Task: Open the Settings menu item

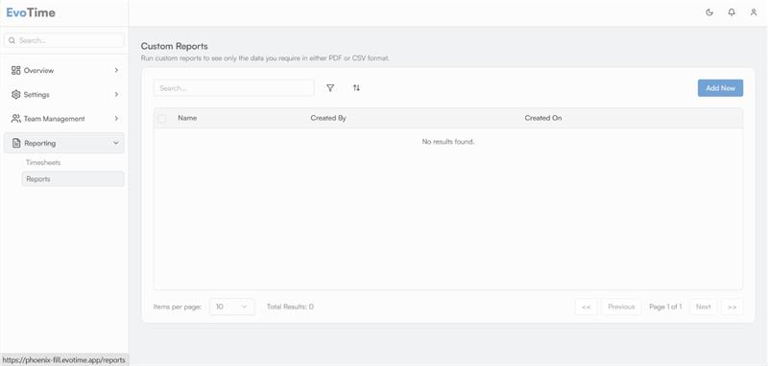Action: [x=64, y=94]
